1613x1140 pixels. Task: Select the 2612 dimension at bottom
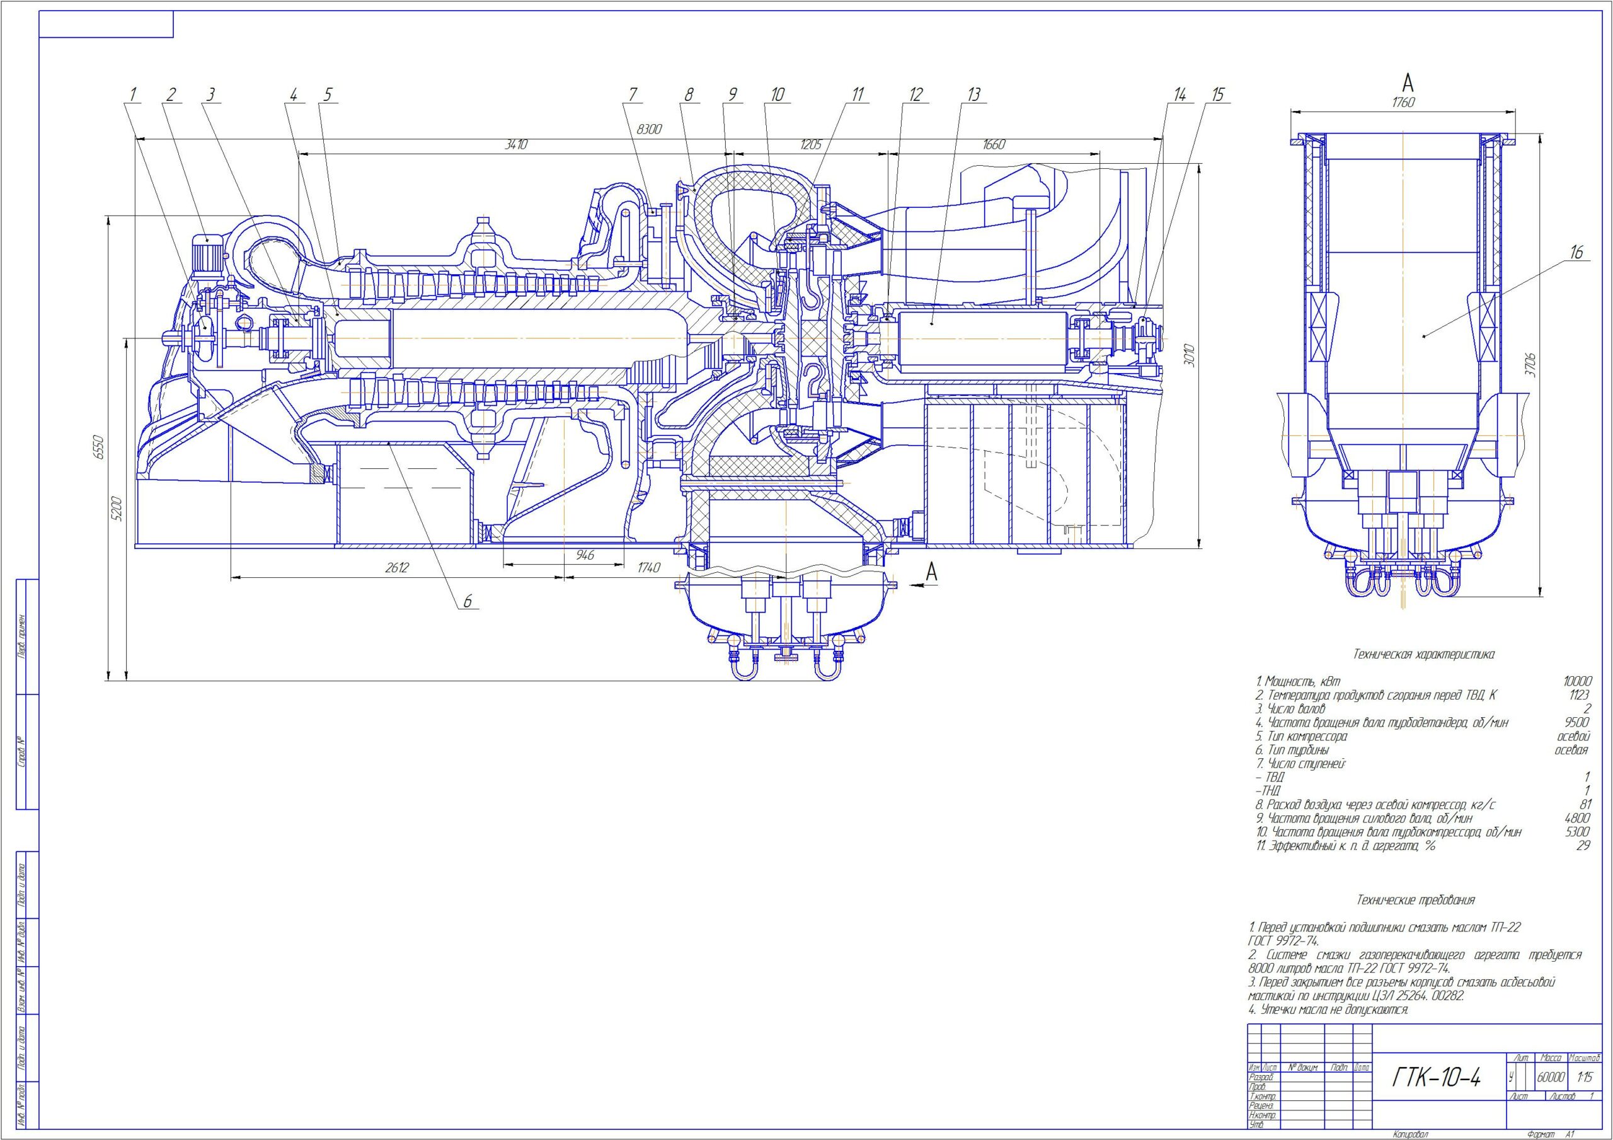tap(397, 568)
